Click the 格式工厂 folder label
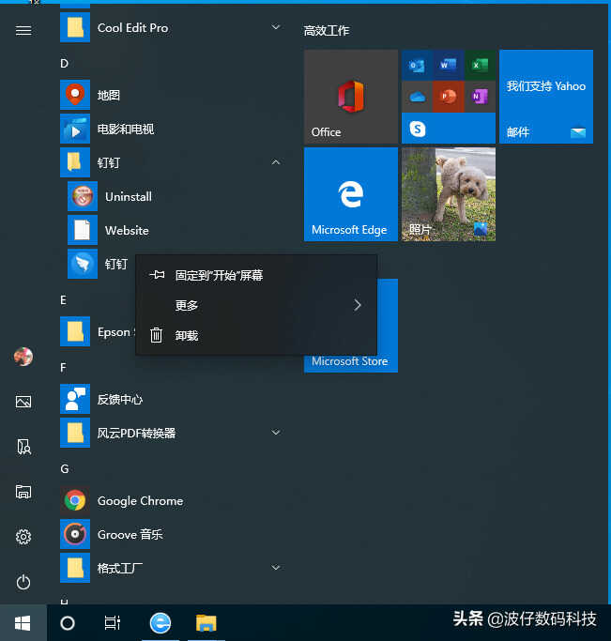Image resolution: width=611 pixels, height=641 pixels. 120,568
